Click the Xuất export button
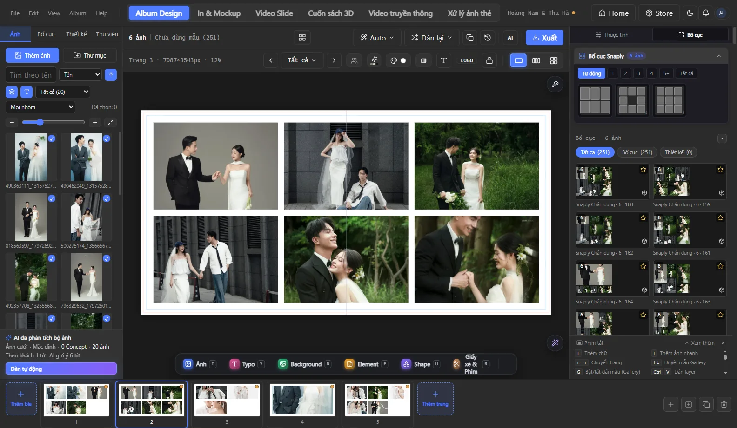Screen dimensions: 737x428 click(x=544, y=38)
